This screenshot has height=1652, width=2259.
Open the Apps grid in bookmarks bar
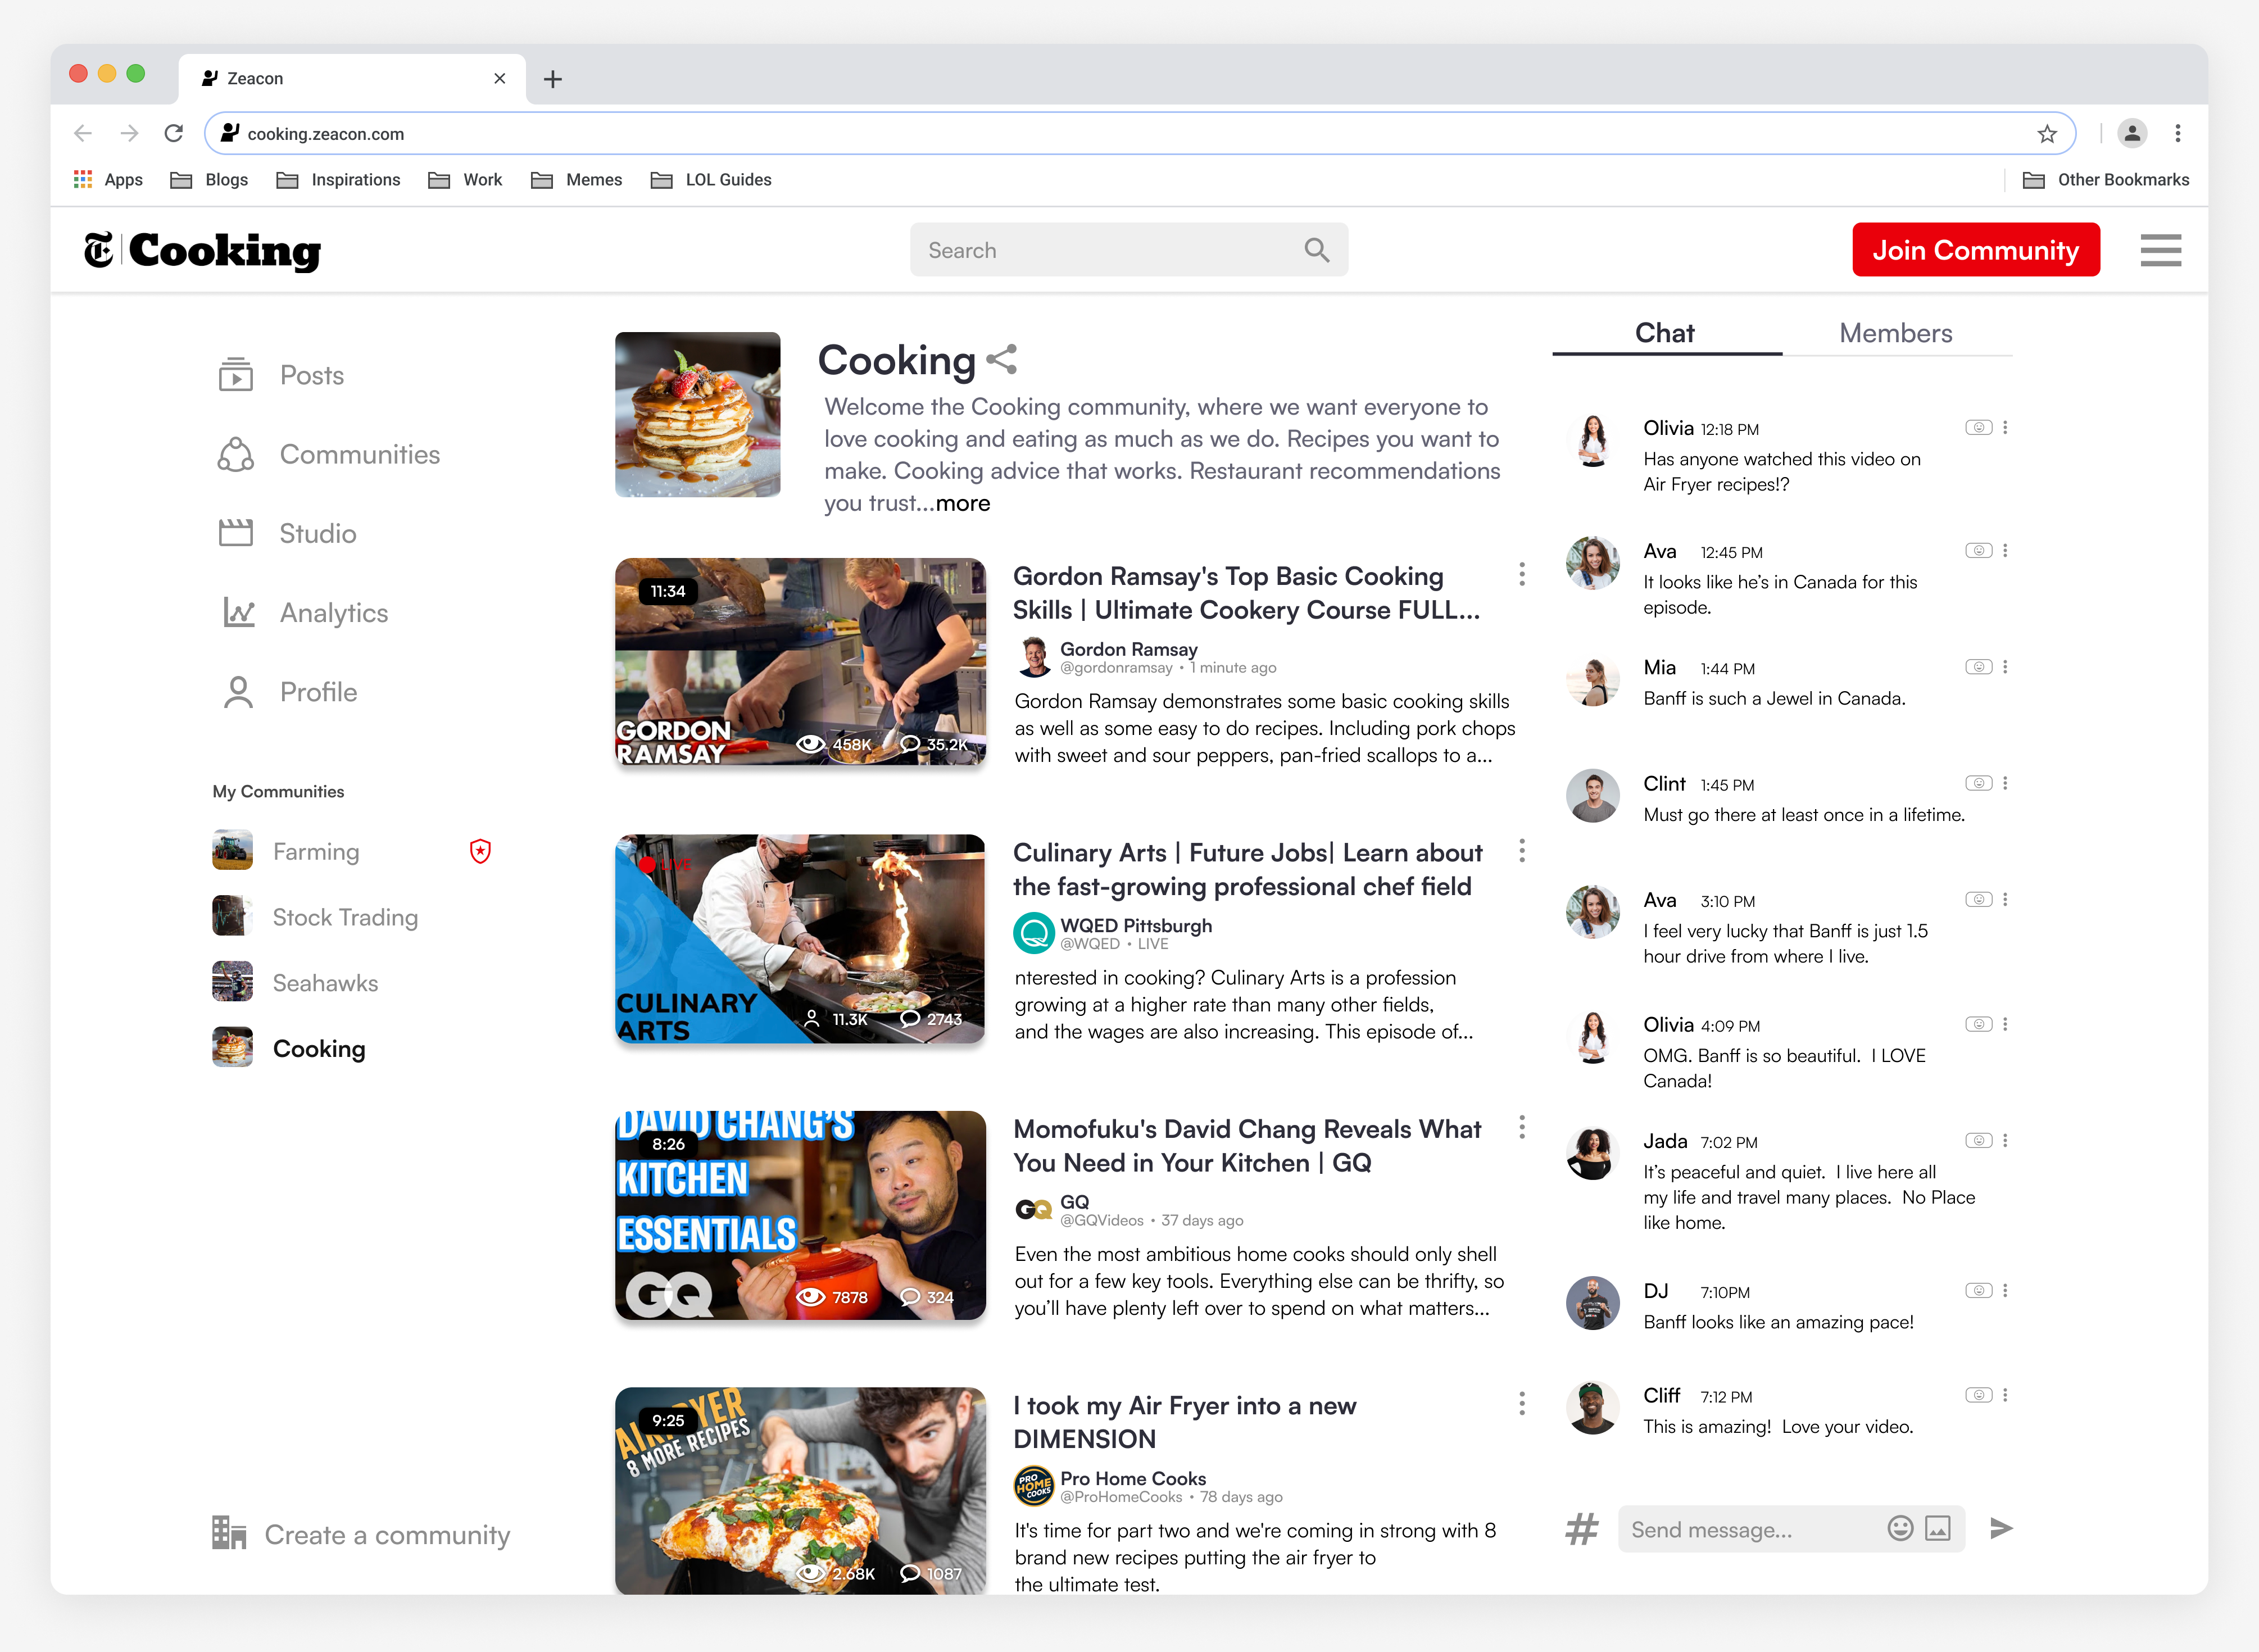[x=108, y=180]
